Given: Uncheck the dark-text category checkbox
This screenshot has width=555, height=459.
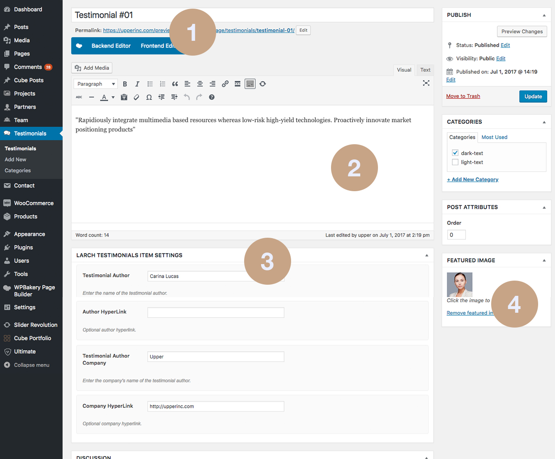Looking at the screenshot, I should pyautogui.click(x=455, y=153).
